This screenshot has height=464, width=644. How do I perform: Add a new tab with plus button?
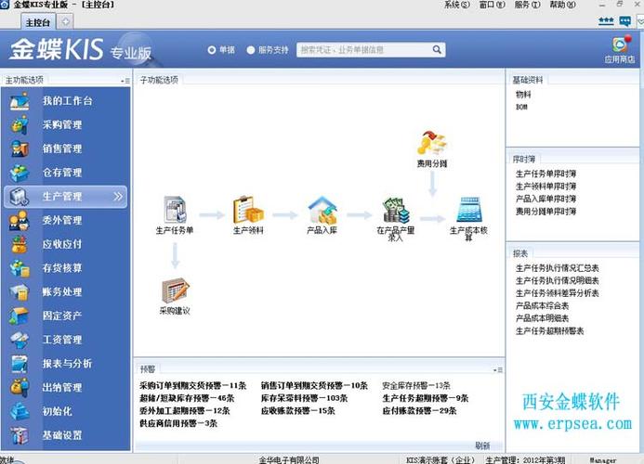coord(65,21)
